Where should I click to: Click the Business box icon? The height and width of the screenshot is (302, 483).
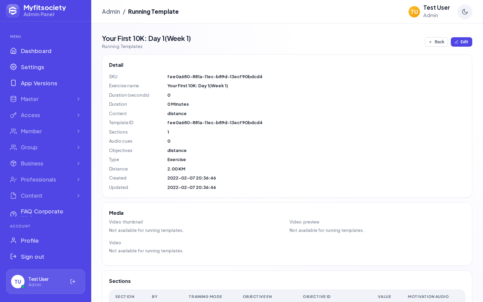click(x=13, y=163)
